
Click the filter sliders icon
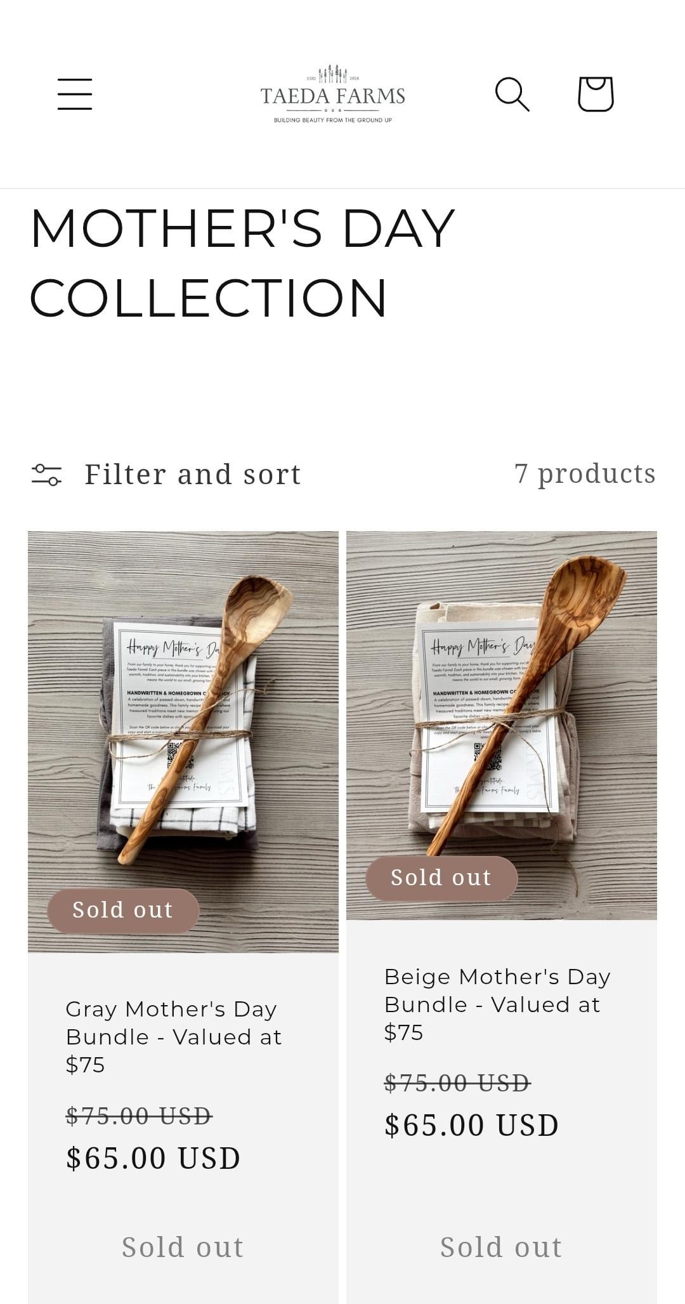point(47,475)
